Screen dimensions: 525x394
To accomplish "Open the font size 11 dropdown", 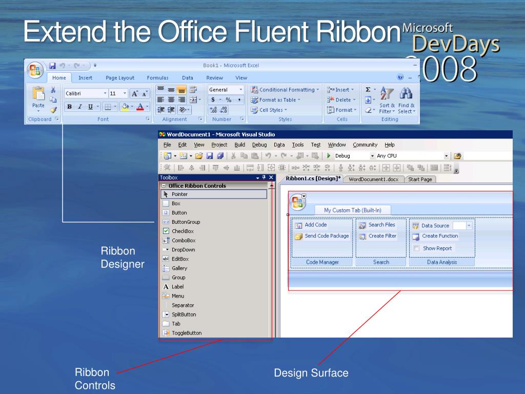I will click(x=125, y=93).
